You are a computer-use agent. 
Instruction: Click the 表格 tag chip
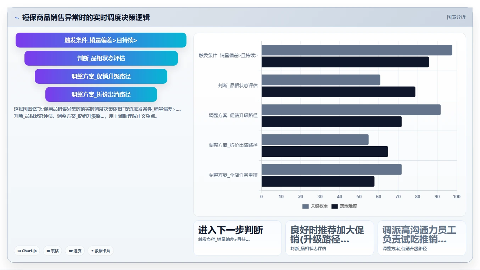pos(52,251)
